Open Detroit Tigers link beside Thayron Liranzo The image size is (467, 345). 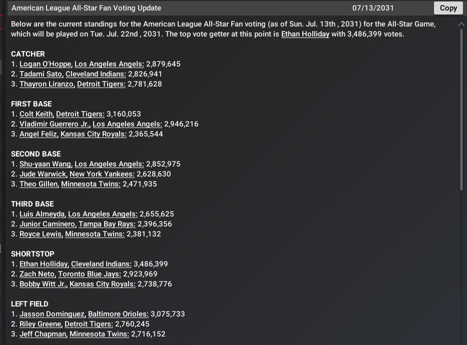click(x=101, y=84)
